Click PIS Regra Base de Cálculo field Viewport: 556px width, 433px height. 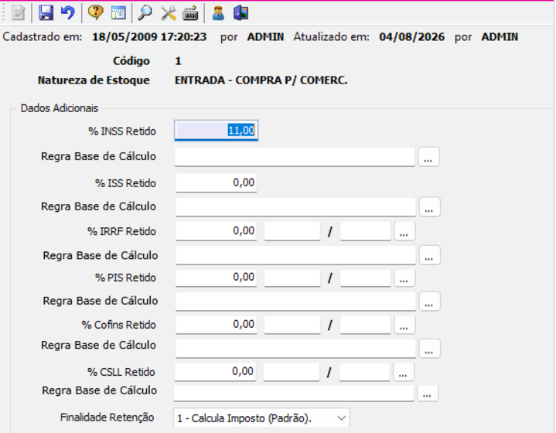[295, 301]
